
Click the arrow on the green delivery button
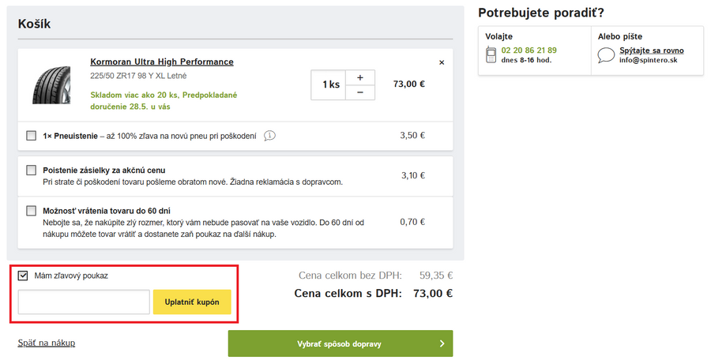coord(442,343)
